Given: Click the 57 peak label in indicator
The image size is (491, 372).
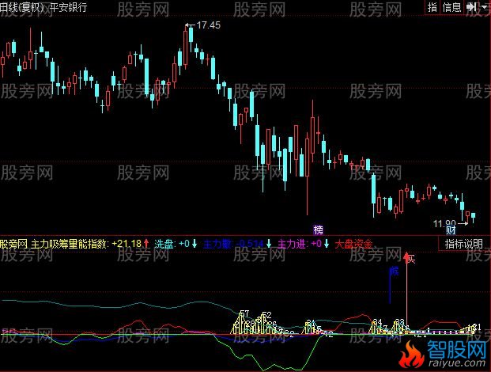Looking at the screenshot, I should [x=244, y=313].
